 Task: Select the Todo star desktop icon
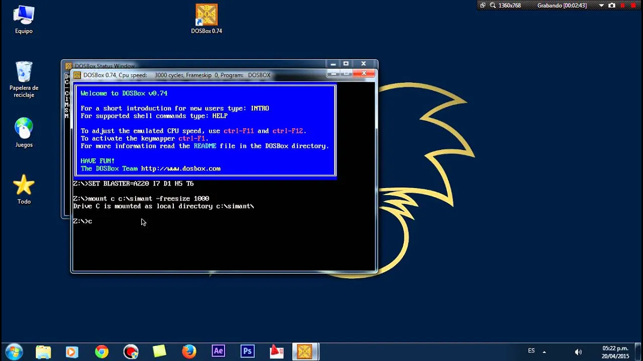[24, 189]
